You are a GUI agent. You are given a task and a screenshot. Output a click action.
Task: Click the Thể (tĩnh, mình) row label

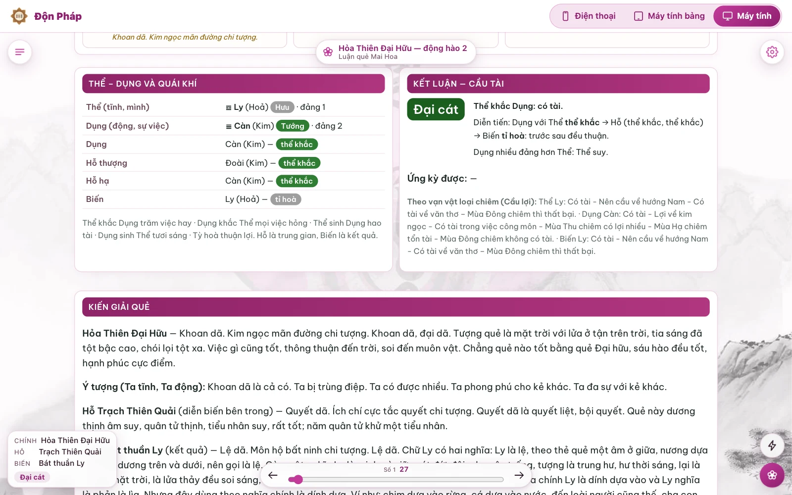click(118, 107)
